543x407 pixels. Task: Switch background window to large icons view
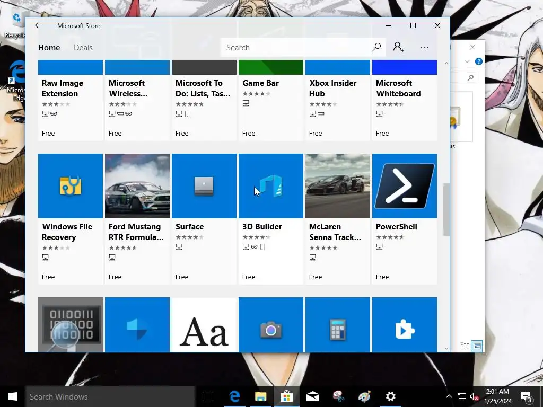[477, 346]
